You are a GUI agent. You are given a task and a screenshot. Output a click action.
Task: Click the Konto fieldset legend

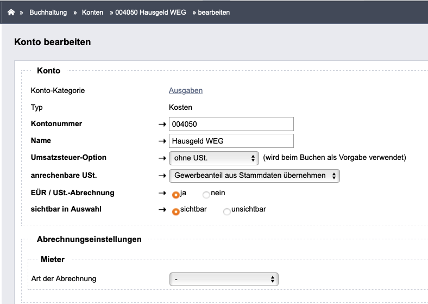click(x=48, y=71)
